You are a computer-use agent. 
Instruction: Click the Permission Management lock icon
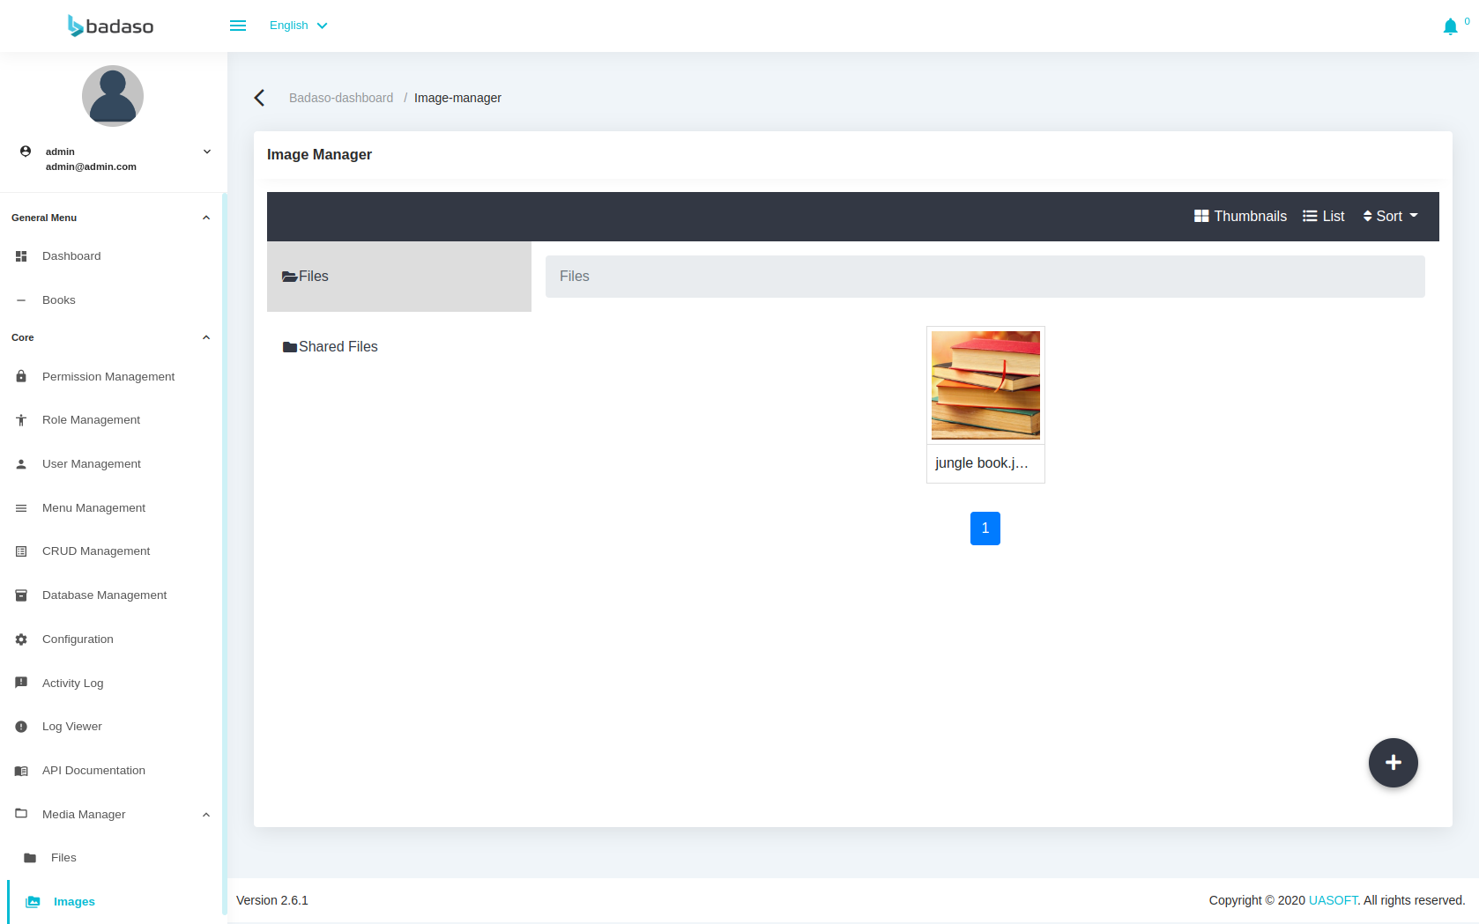pos(21,376)
